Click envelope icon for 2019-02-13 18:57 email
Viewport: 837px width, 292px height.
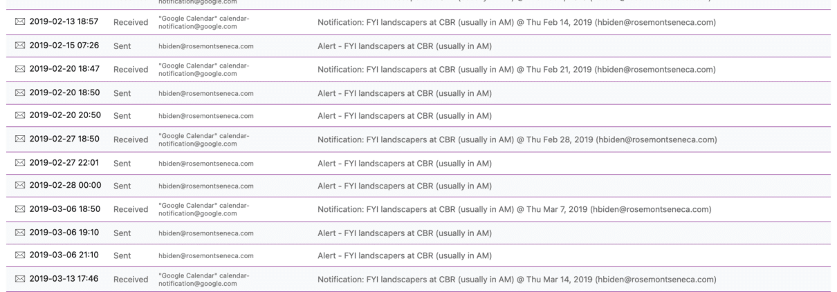(x=19, y=22)
